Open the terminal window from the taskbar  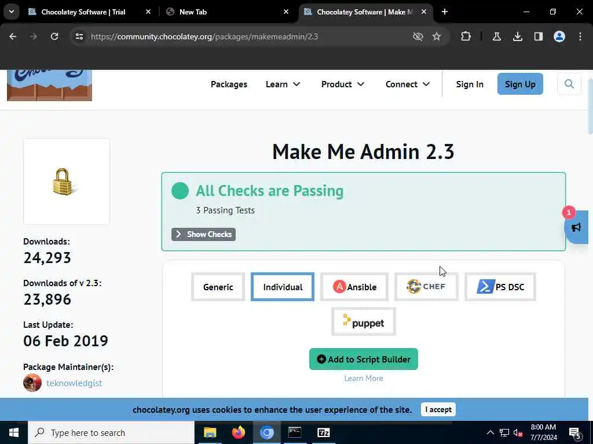pos(295,432)
